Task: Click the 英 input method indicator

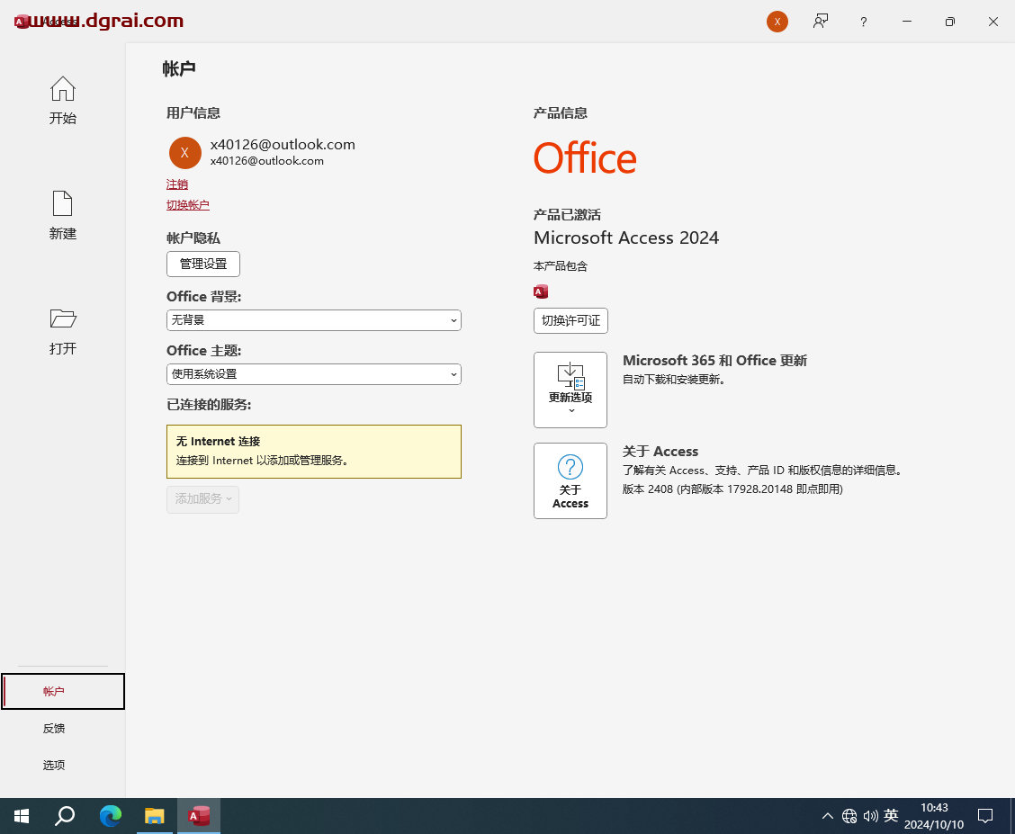Action: [891, 816]
